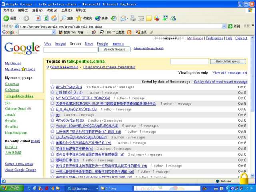
Task: Star the topic starting 大参考总第2410期
Action: tap(52, 104)
